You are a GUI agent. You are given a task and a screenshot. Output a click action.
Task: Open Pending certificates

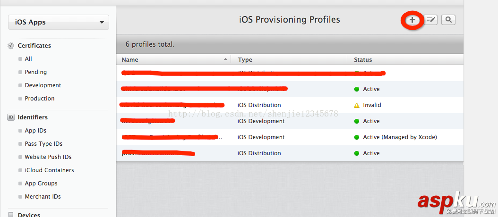point(35,72)
